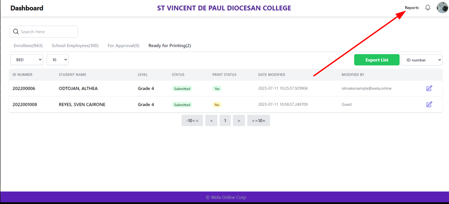Click the PRINT STATUS column header
This screenshot has height=204, width=449.
[x=225, y=74]
